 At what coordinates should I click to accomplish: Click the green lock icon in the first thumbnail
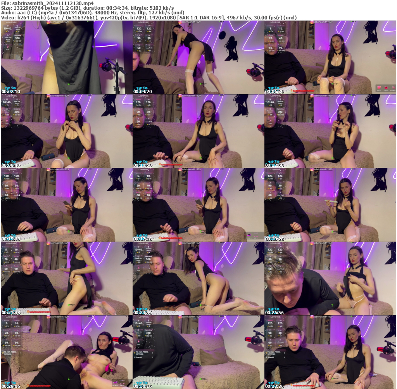pyautogui.click(x=69, y=84)
